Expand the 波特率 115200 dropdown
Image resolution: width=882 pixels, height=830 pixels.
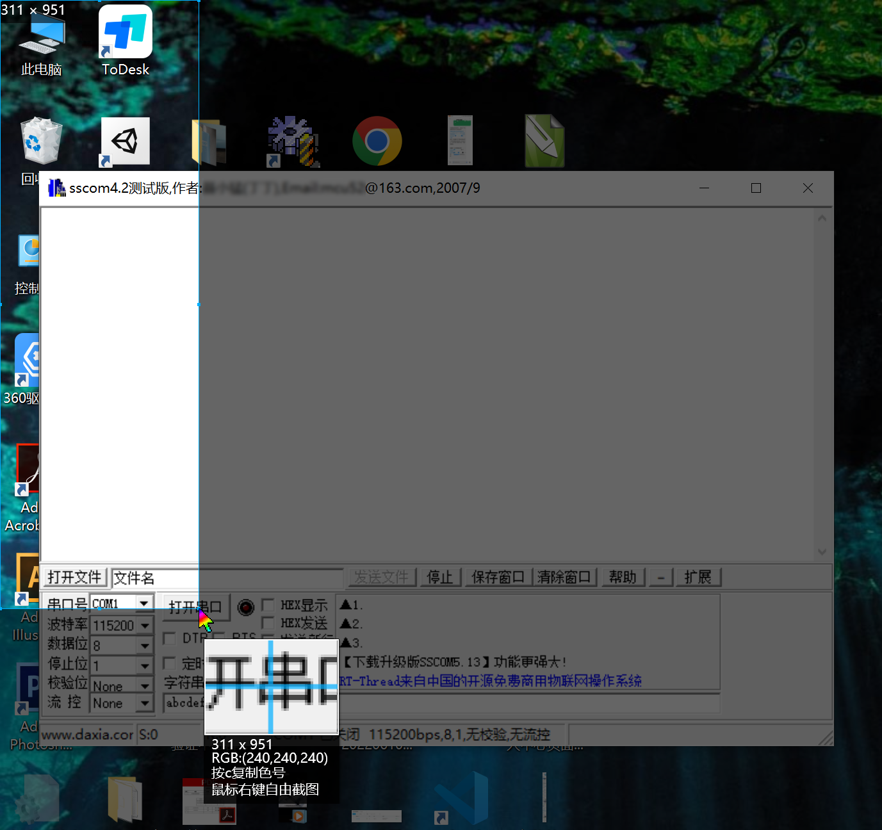click(x=145, y=626)
